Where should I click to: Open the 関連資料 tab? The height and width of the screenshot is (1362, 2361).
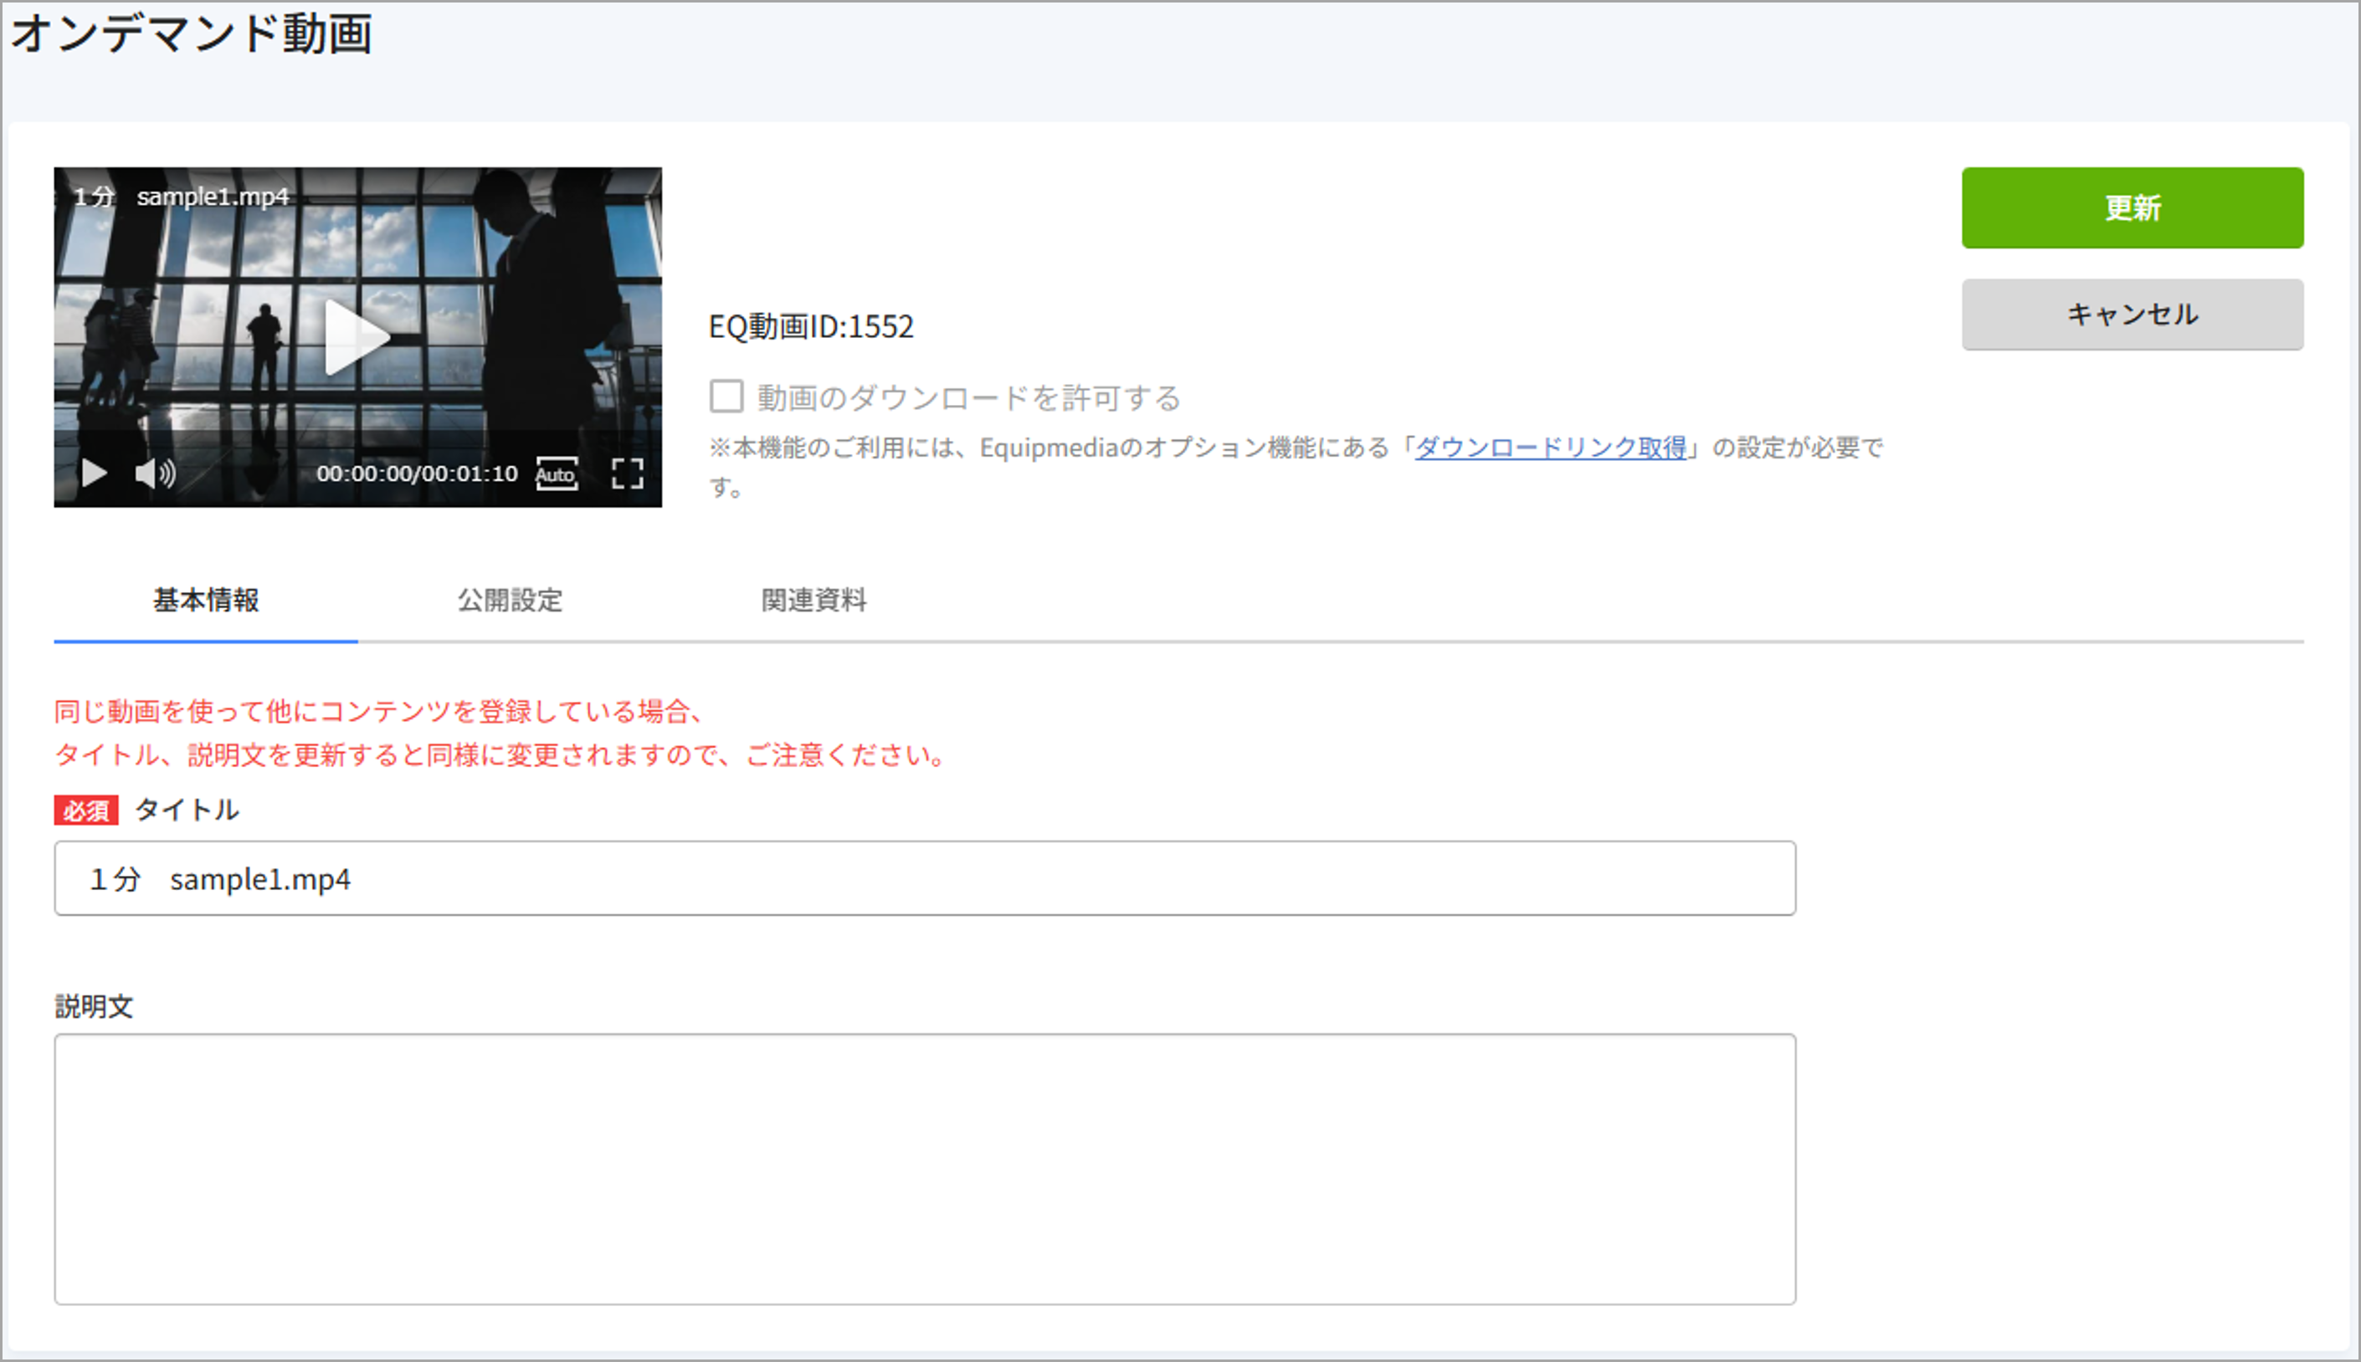point(814,600)
